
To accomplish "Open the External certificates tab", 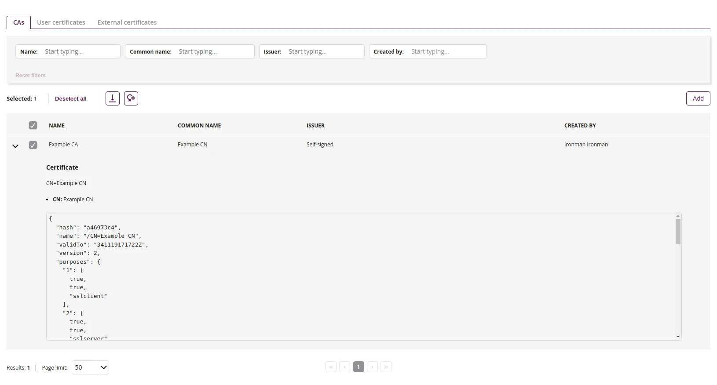I will pos(127,22).
